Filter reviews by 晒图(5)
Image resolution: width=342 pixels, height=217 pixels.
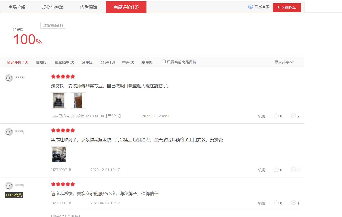pos(41,62)
